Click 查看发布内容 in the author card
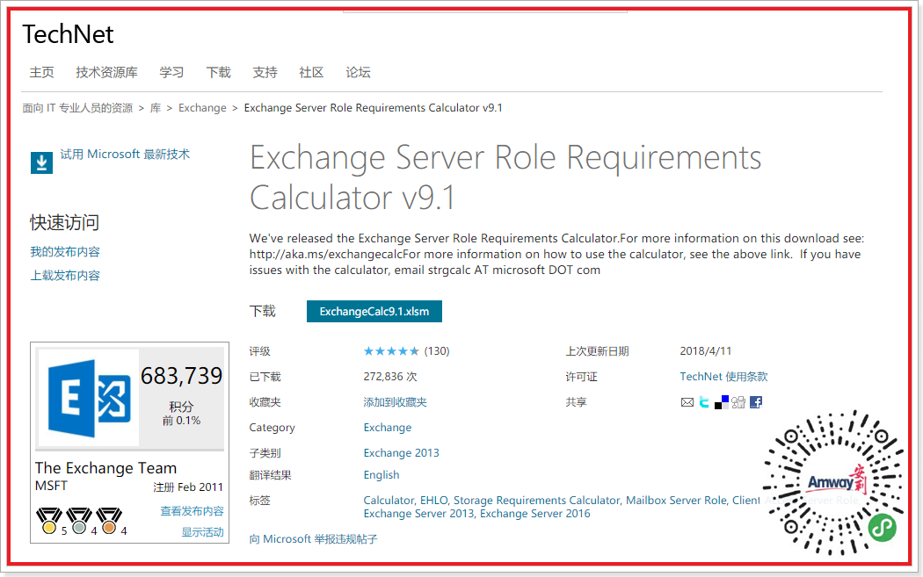 click(192, 511)
